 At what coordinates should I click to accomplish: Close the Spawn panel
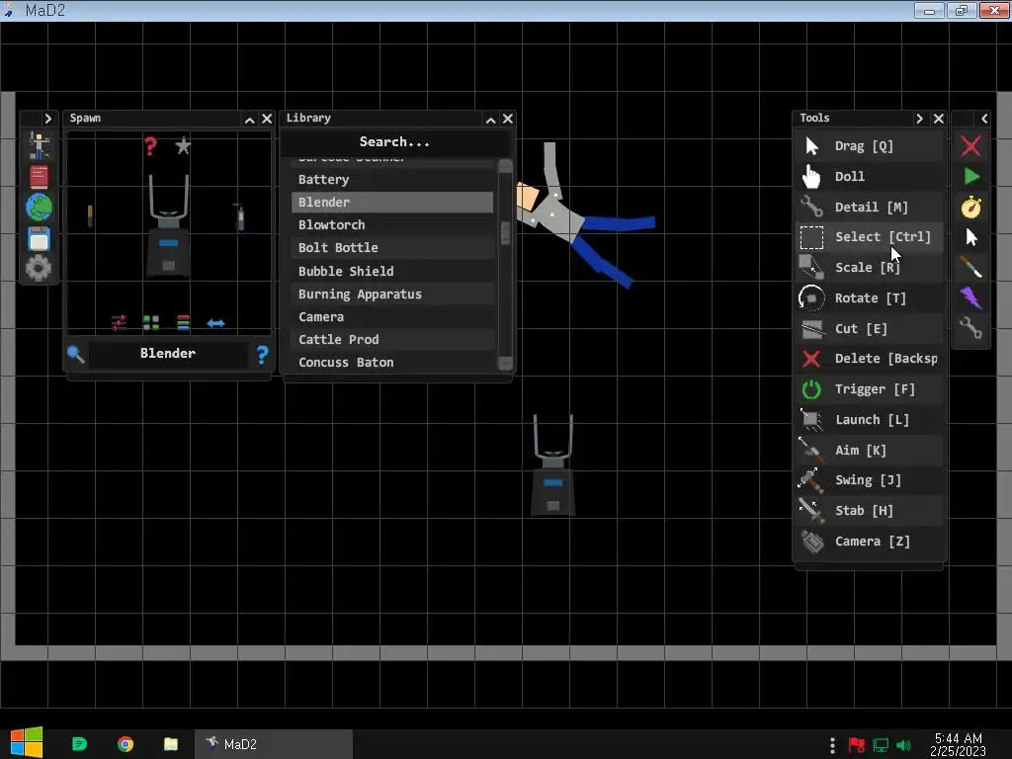point(267,119)
